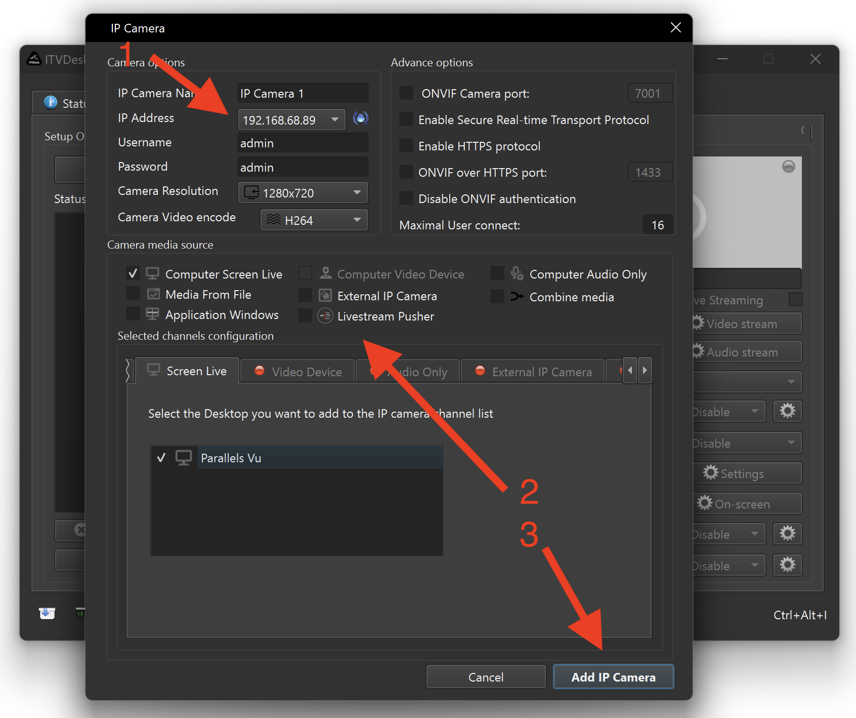Click the Application Windows icon
This screenshot has height=718, width=856.
pyautogui.click(x=152, y=314)
